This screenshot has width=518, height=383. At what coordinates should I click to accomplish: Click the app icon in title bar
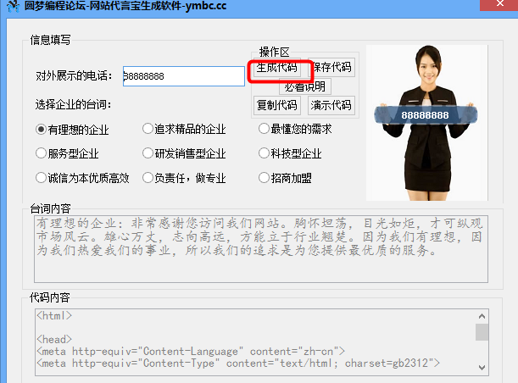tap(13, 6)
